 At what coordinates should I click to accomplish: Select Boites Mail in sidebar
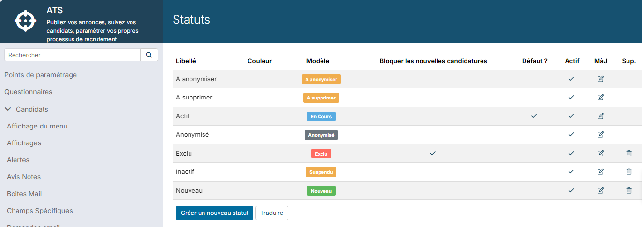tap(24, 194)
